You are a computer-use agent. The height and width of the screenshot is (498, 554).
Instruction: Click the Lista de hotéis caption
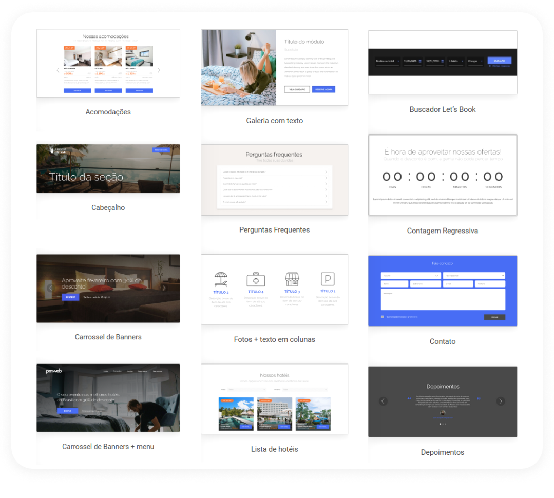point(275,449)
